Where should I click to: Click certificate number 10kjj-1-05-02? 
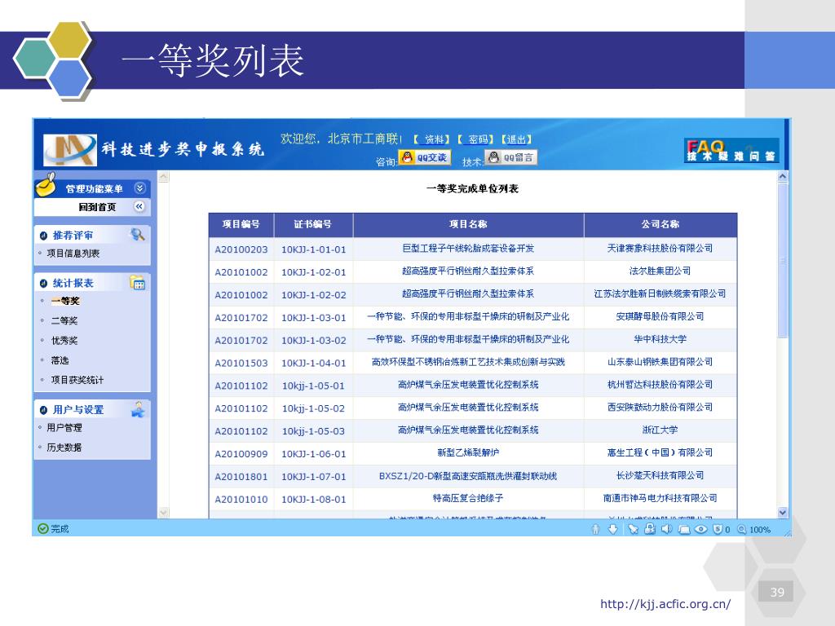pos(313,408)
